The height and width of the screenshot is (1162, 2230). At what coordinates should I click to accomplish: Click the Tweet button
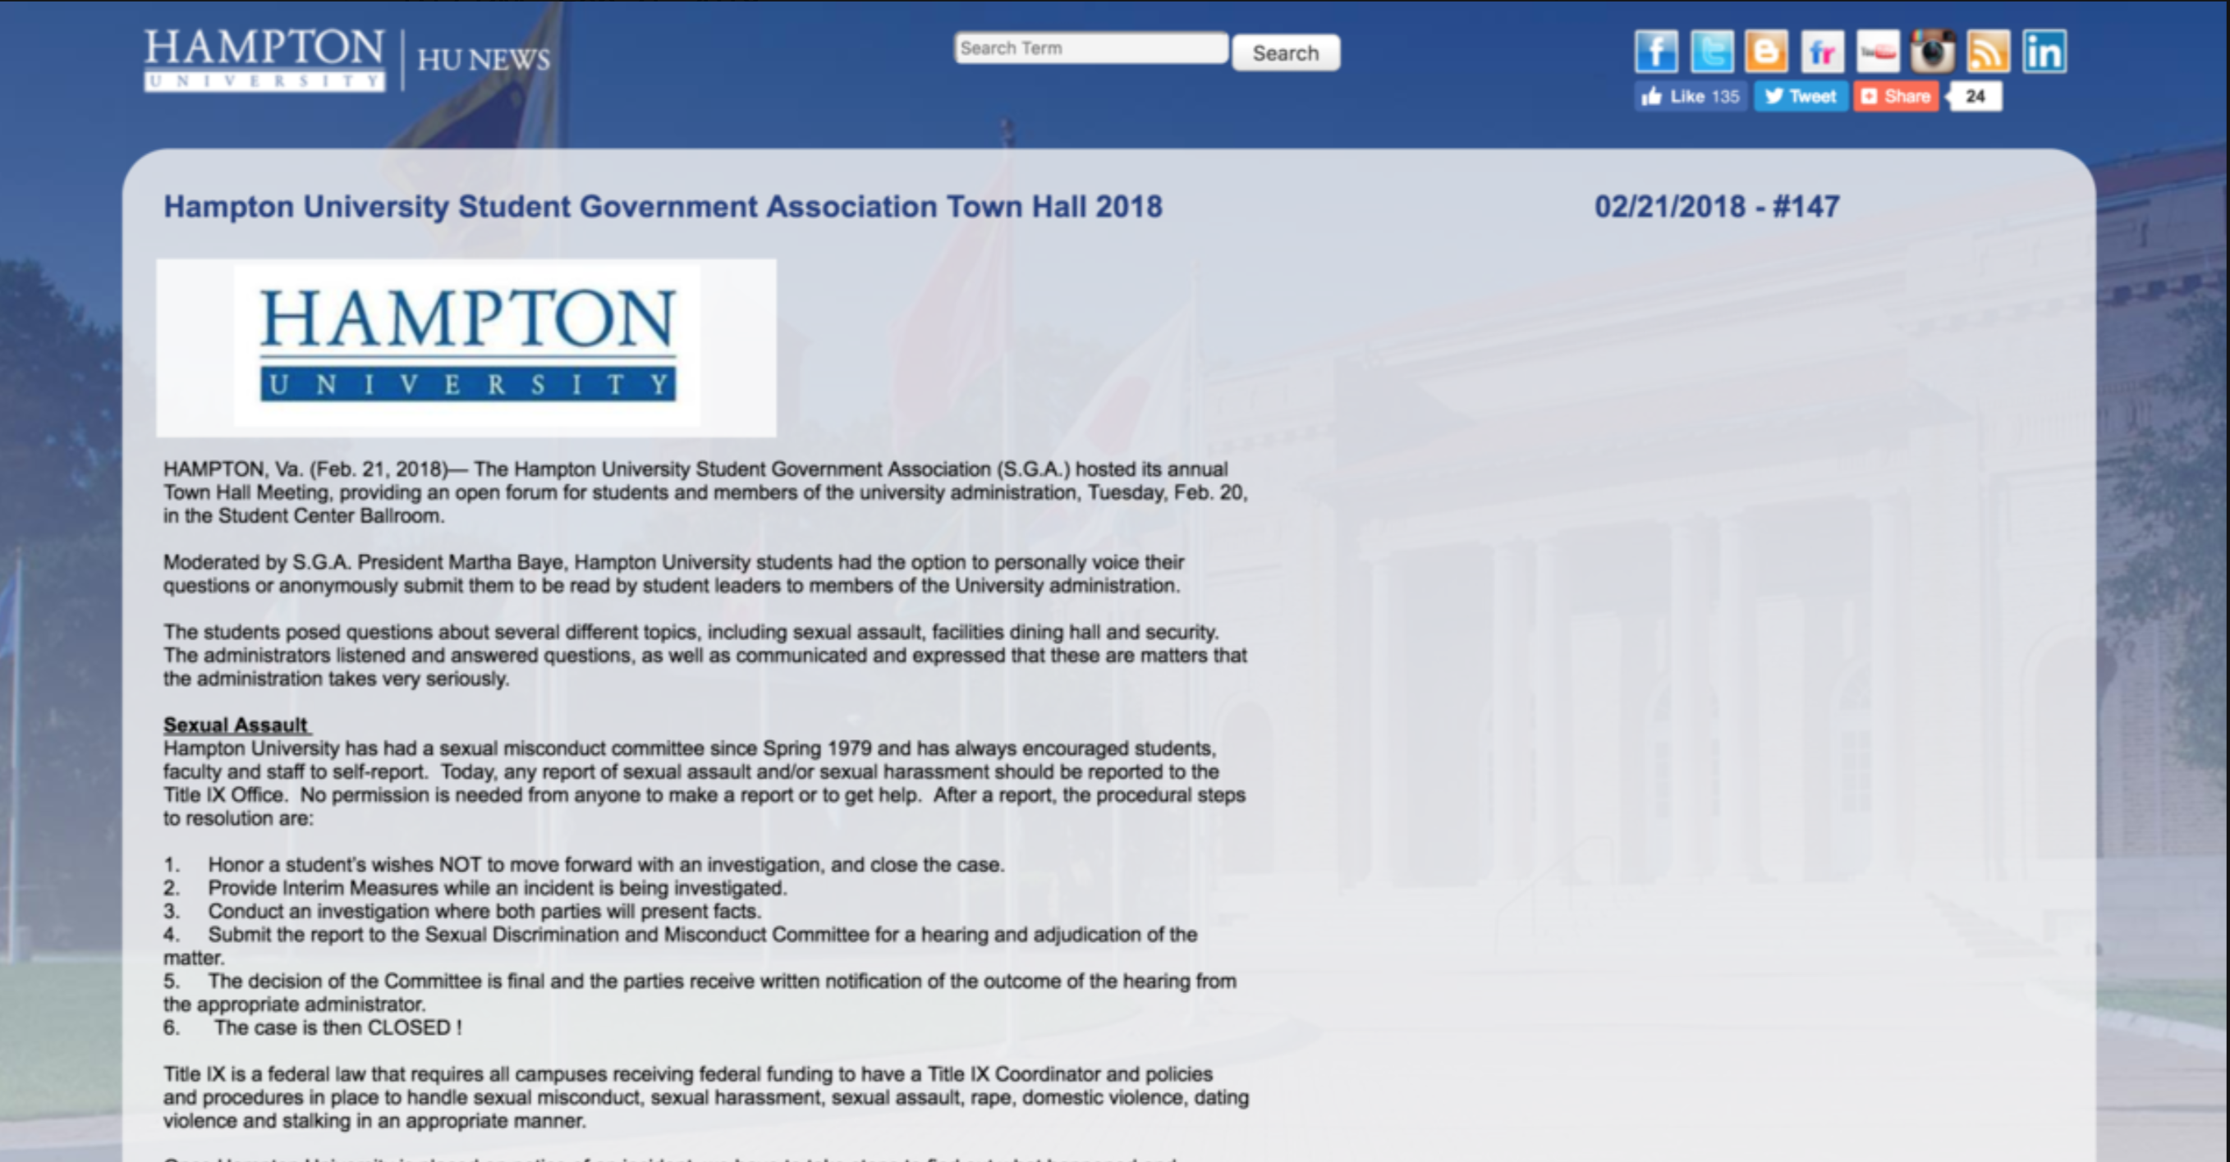point(1801,96)
